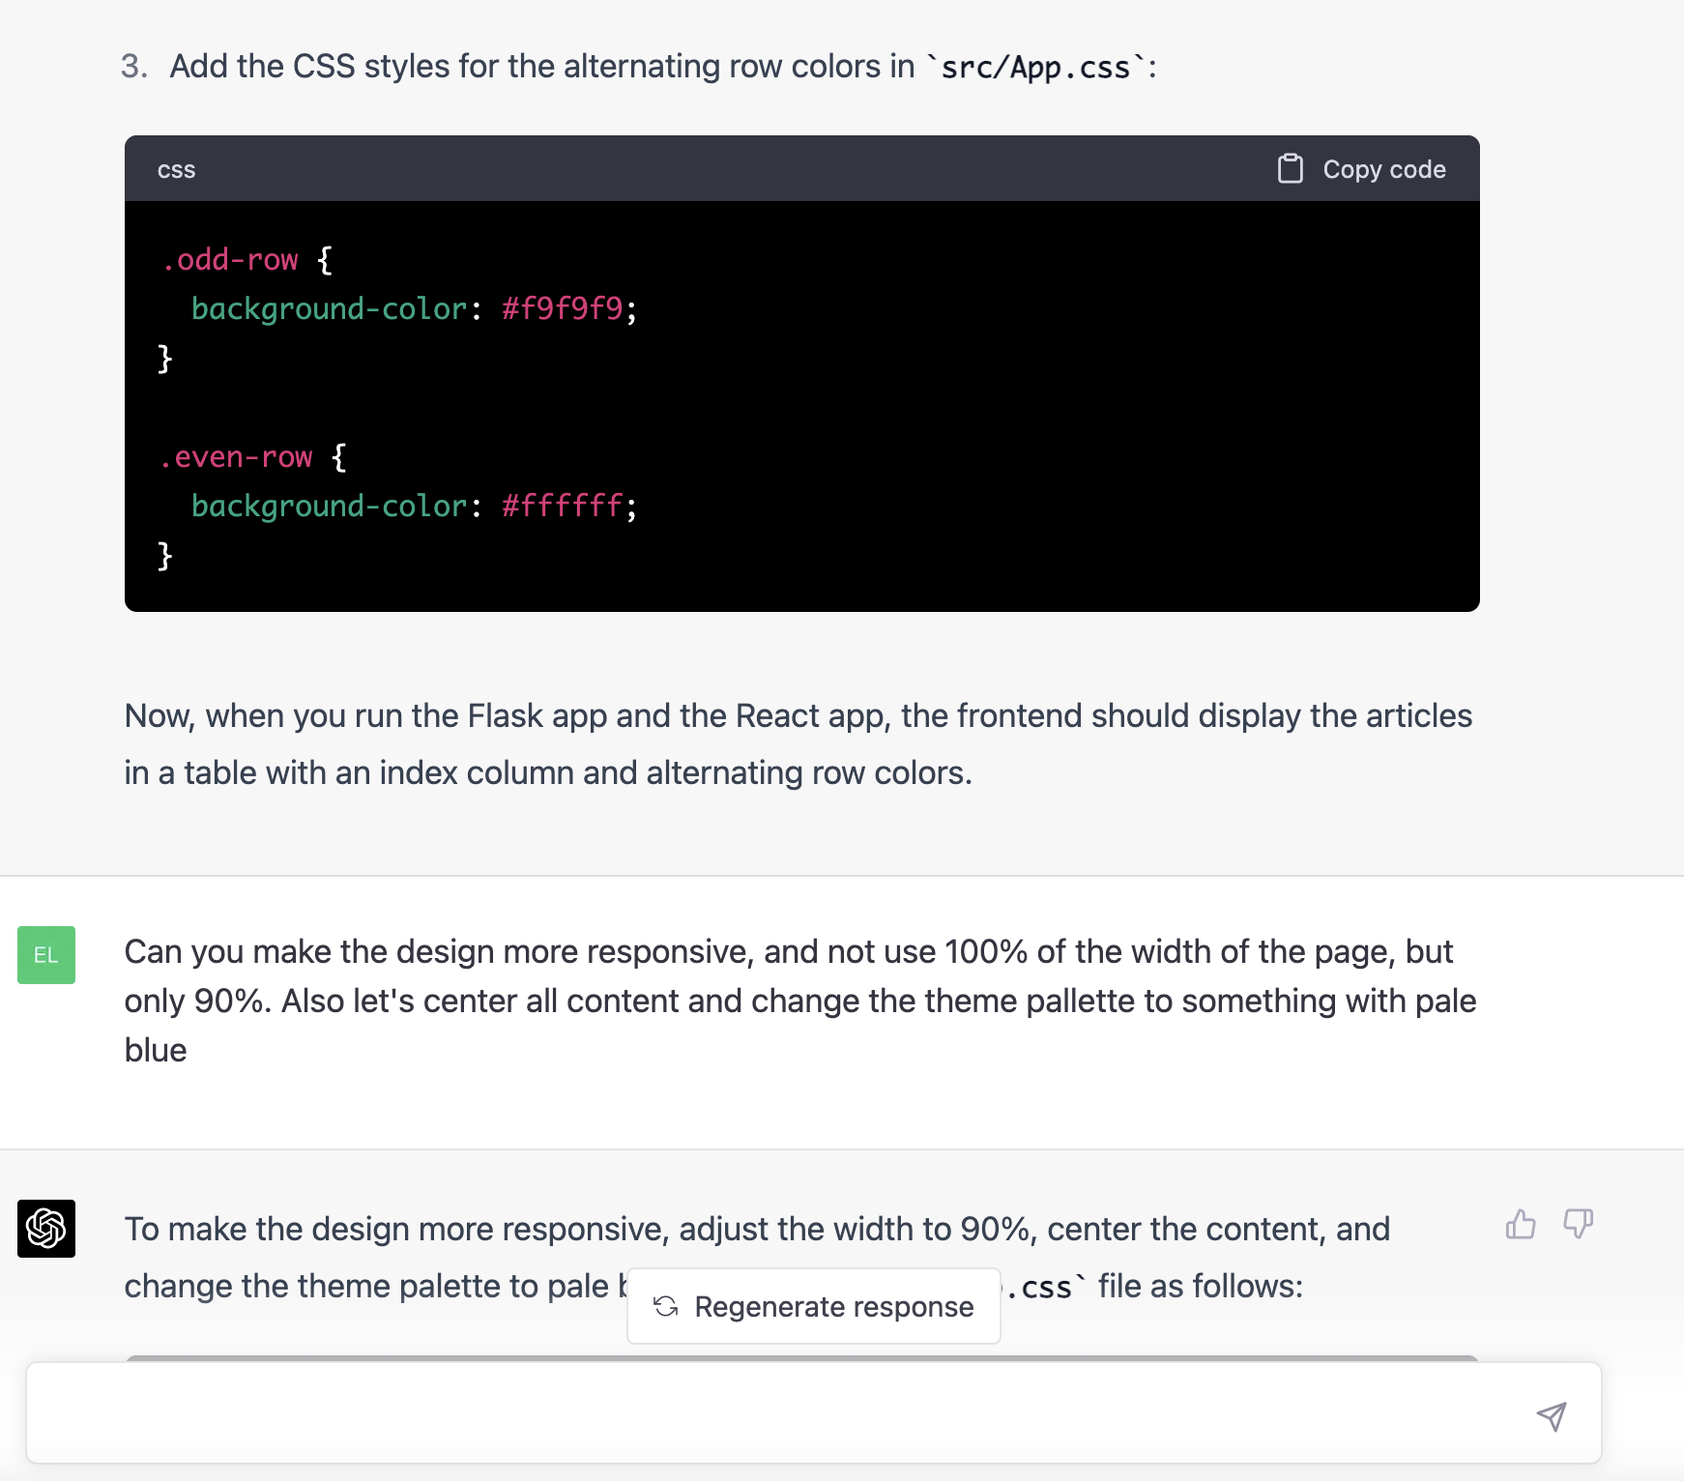Click the ChatGPT assistant avatar logo
This screenshot has width=1684, height=1481.
45,1231
